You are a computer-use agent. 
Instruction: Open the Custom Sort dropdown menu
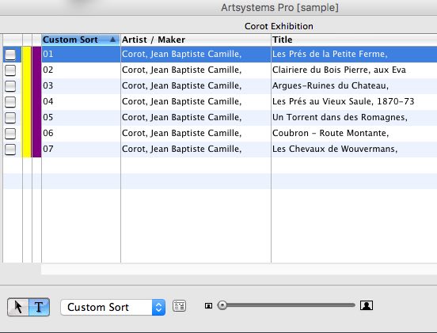113,308
